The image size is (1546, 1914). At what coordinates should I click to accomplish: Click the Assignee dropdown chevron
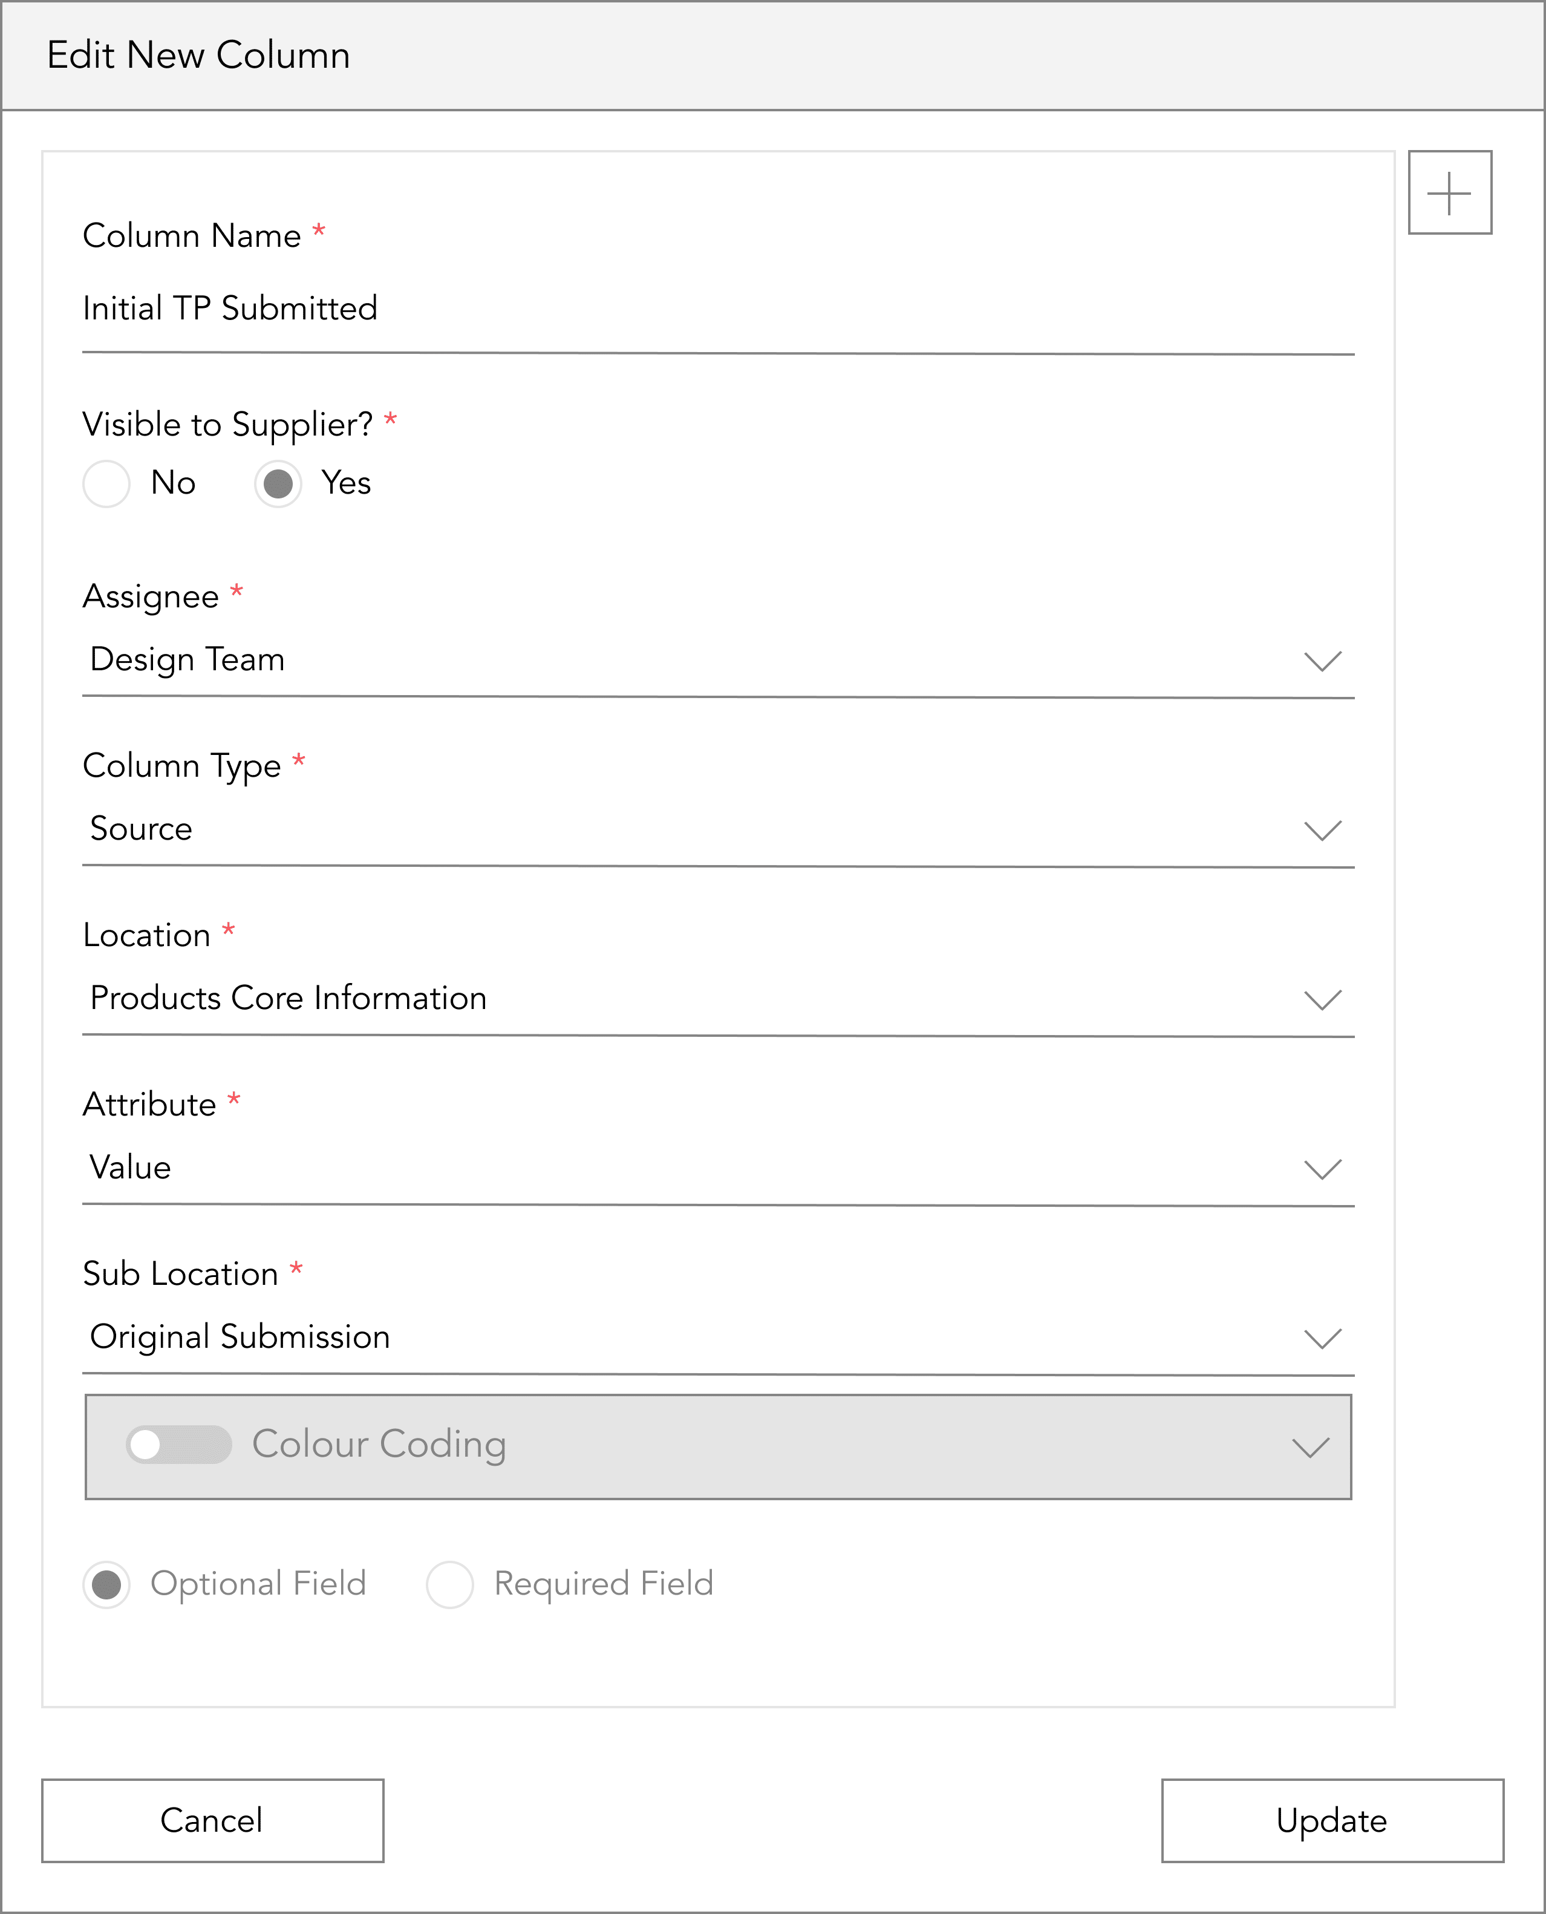tap(1322, 661)
